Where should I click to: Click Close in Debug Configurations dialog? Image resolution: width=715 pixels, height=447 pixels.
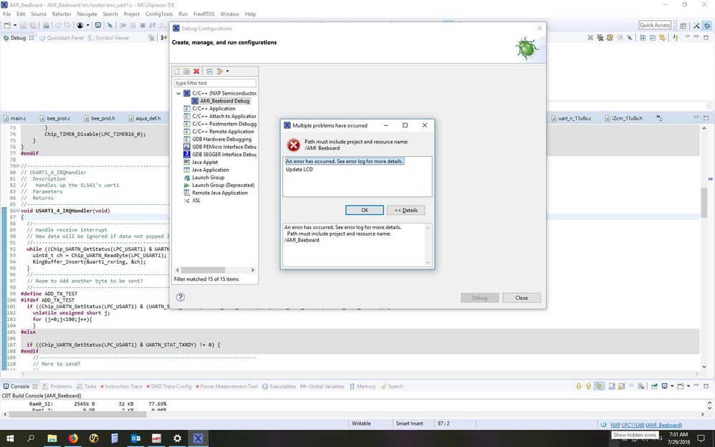521,298
